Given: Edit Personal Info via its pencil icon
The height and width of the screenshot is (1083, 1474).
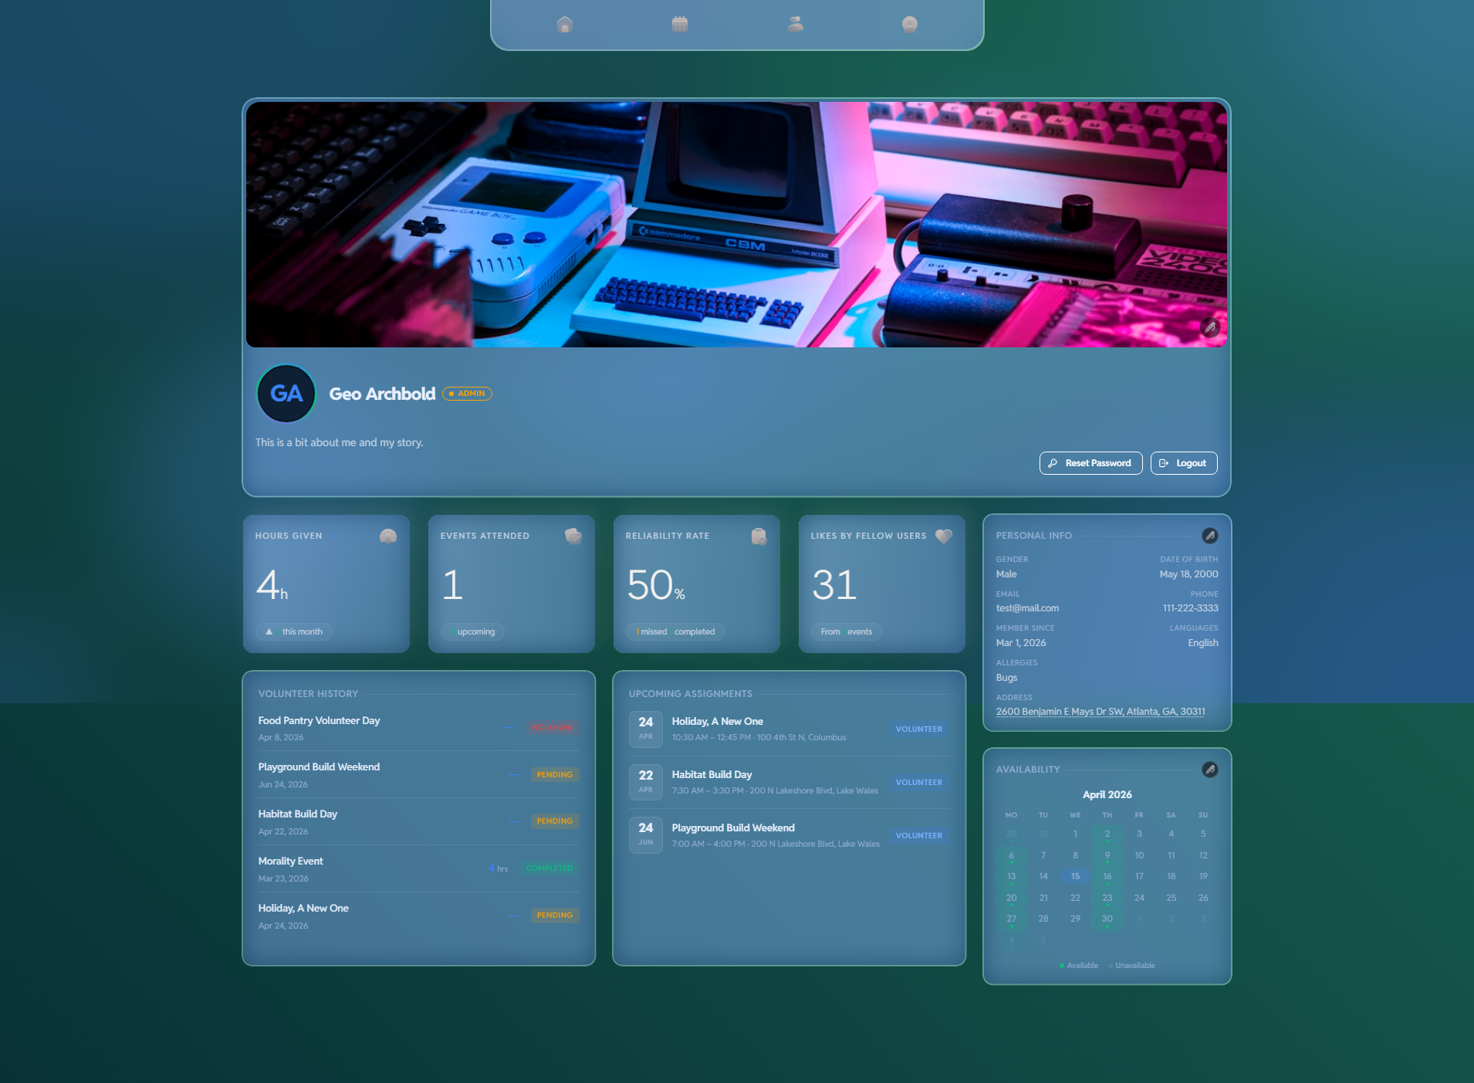Looking at the screenshot, I should pos(1210,536).
